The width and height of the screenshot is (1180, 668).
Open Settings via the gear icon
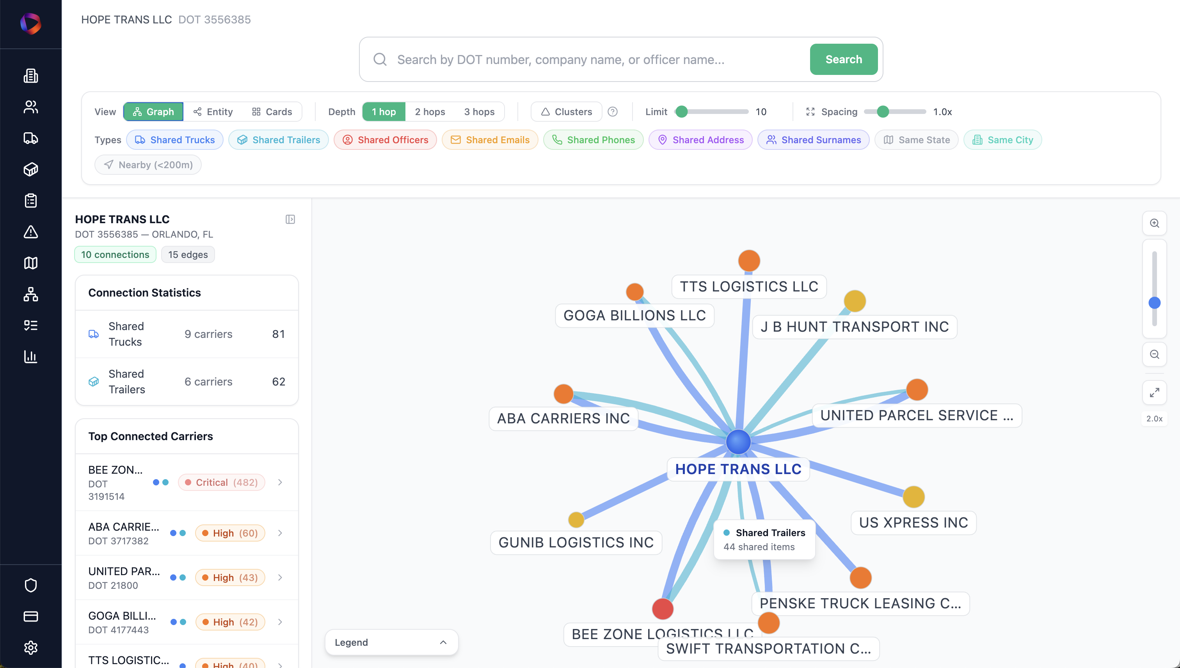click(30, 648)
